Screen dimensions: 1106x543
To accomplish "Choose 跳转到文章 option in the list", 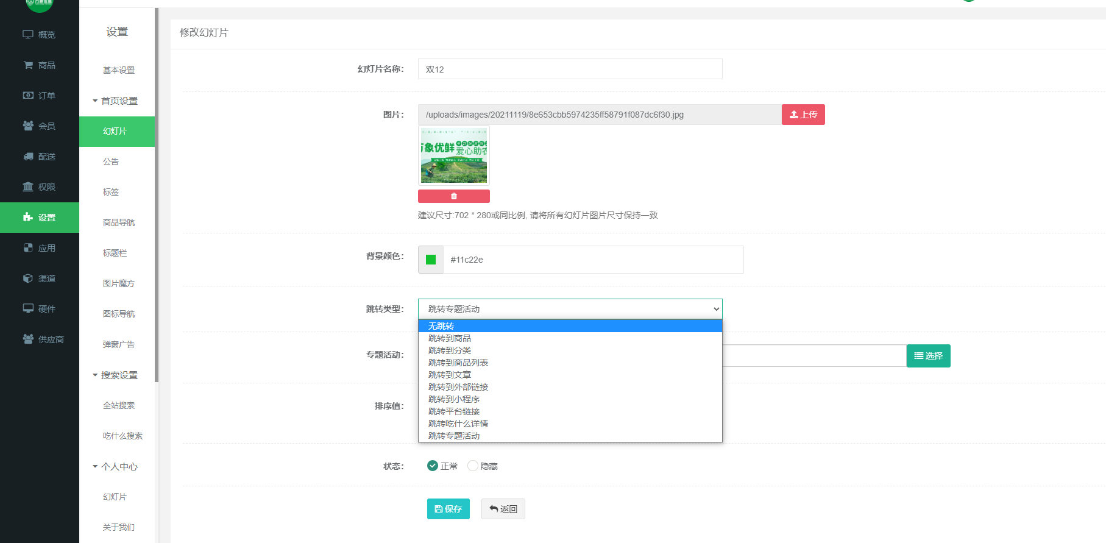I will tap(570, 375).
